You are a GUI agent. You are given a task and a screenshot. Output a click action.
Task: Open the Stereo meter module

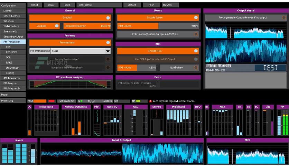pyautogui.click(x=157, y=120)
